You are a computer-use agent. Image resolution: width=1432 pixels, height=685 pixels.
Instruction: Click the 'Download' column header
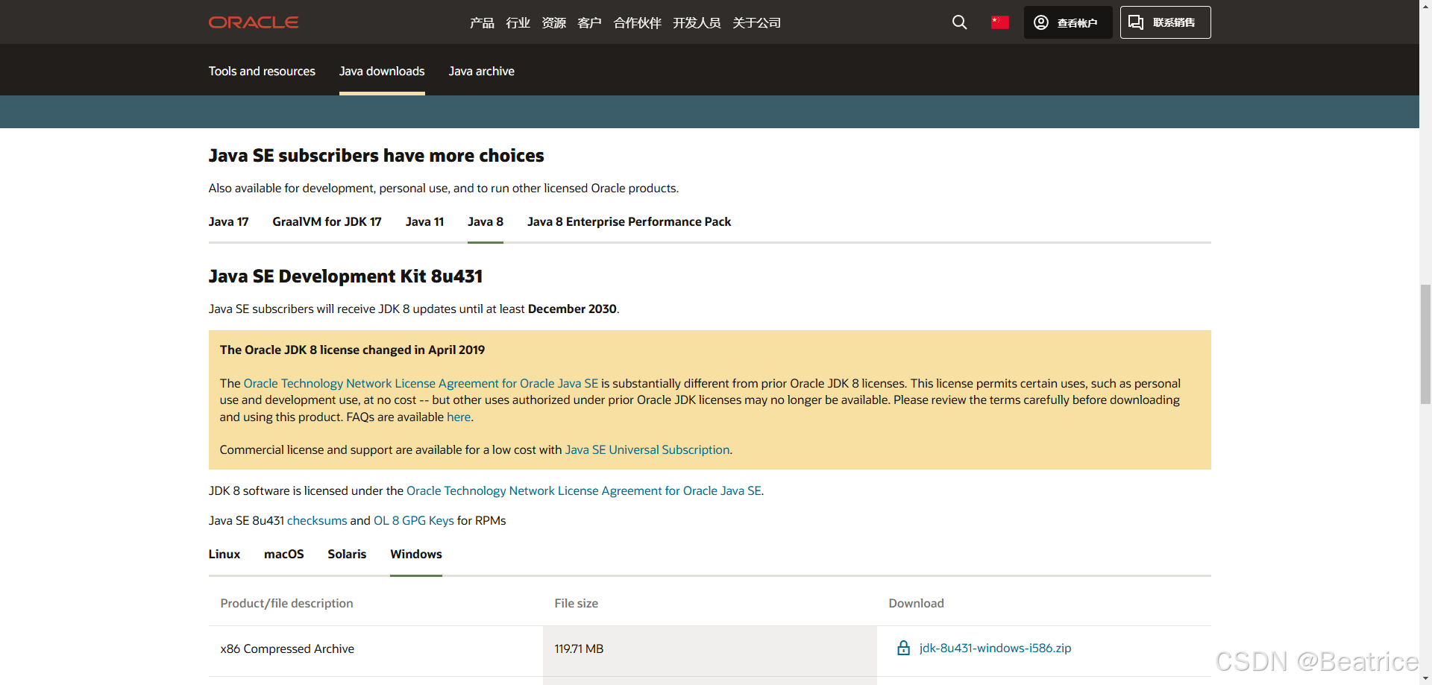[x=916, y=603]
